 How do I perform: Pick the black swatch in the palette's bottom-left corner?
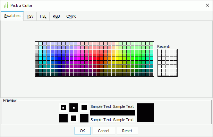pyautogui.click(x=37, y=74)
